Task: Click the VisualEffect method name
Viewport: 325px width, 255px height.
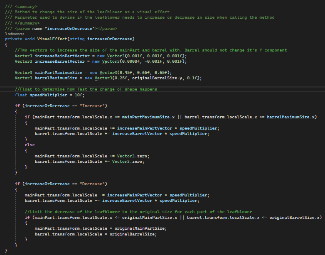Action: pyautogui.click(x=52, y=39)
